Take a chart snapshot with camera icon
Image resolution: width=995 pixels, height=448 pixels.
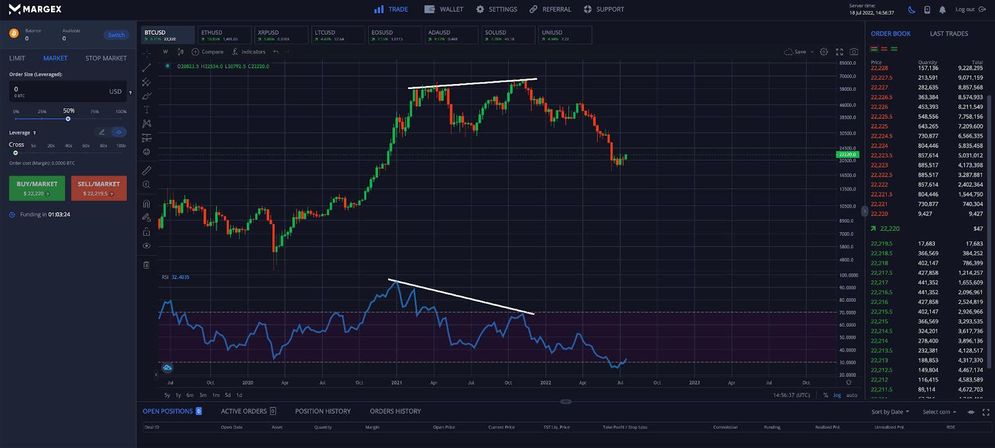point(854,52)
